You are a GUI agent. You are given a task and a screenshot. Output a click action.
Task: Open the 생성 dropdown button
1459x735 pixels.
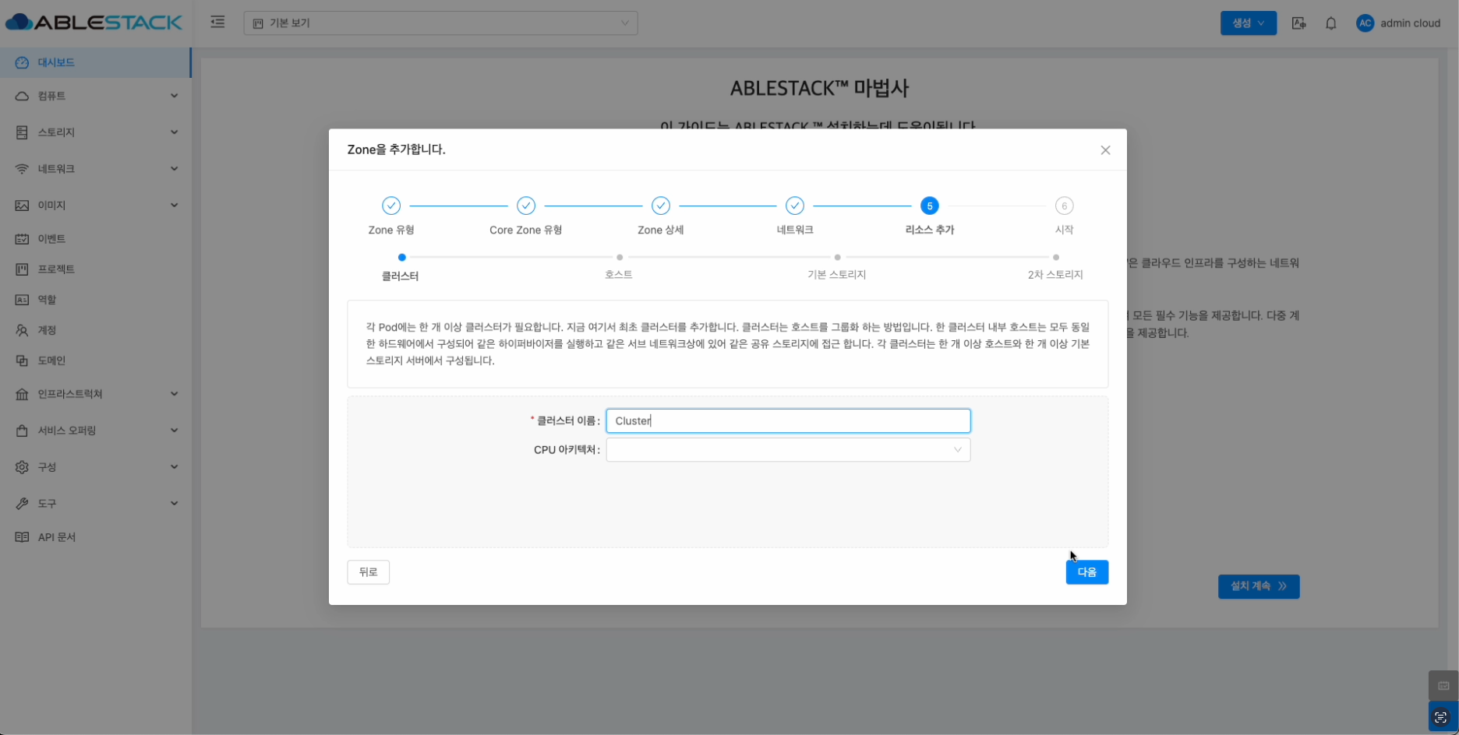[1248, 23]
